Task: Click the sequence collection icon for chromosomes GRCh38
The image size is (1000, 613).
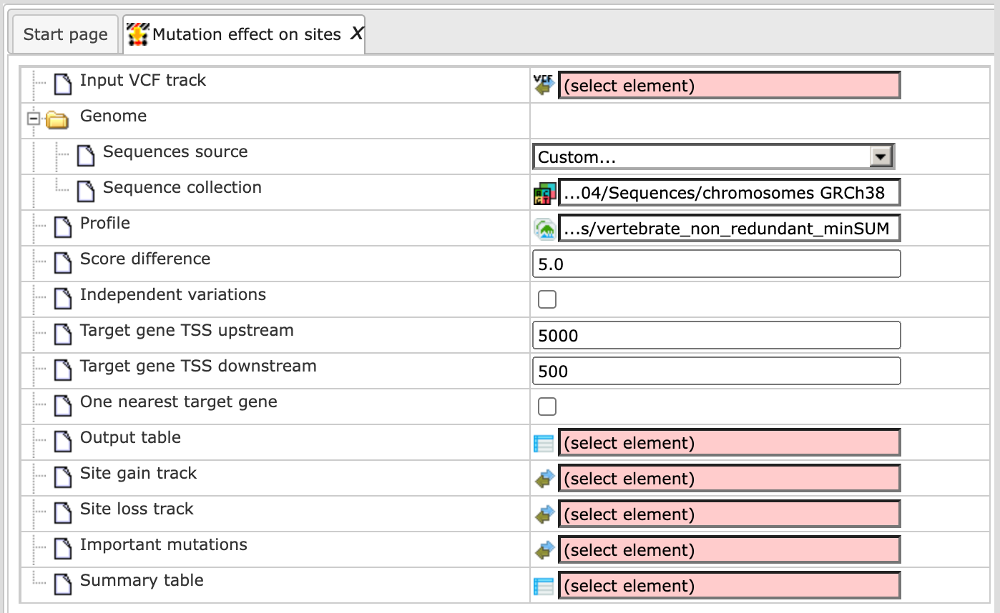Action: (544, 193)
